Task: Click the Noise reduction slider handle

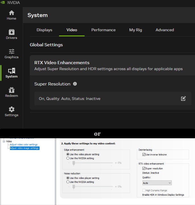Action: (x=74, y=187)
